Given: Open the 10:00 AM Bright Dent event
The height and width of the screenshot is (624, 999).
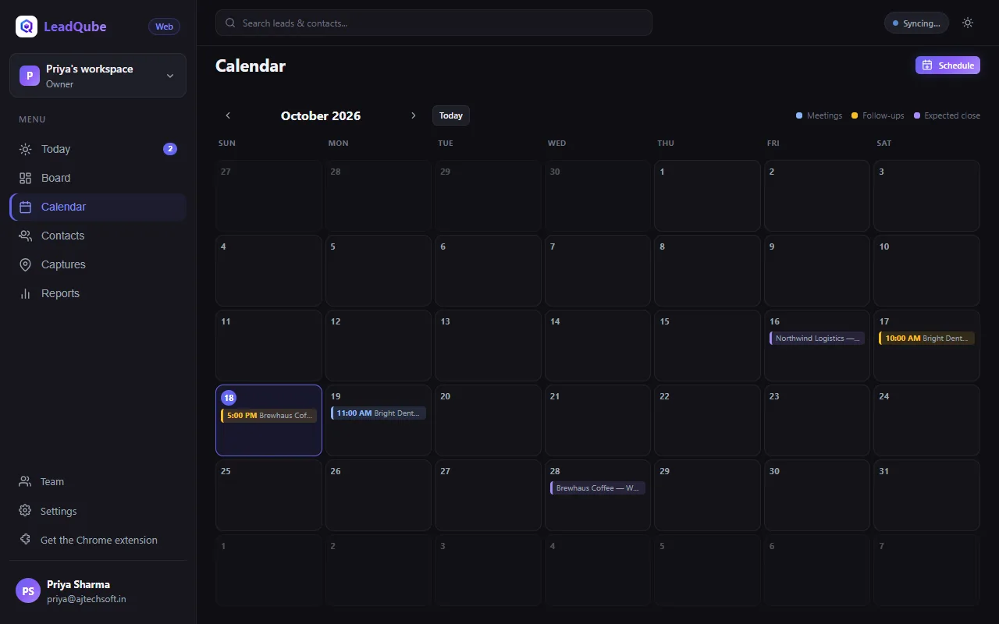Looking at the screenshot, I should pos(926,339).
